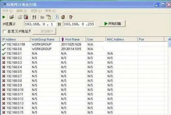Viewport: 171px width, 115px height.
Task: Select row 192.168.0.15
Action: point(84,112)
